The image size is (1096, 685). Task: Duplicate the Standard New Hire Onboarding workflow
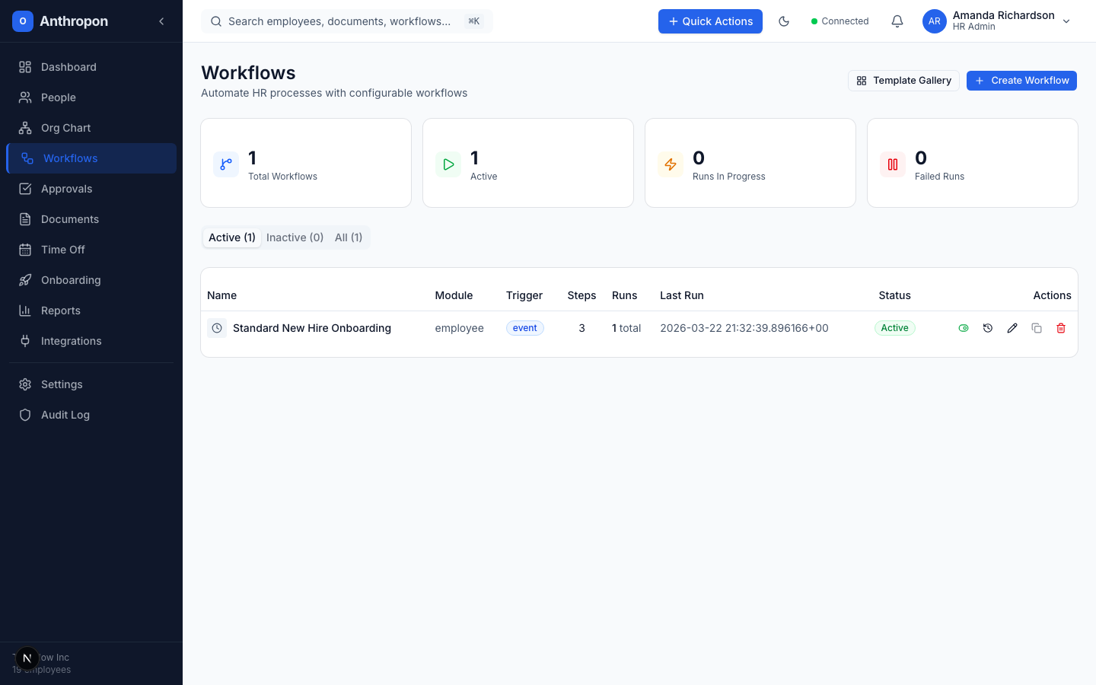[x=1037, y=327]
